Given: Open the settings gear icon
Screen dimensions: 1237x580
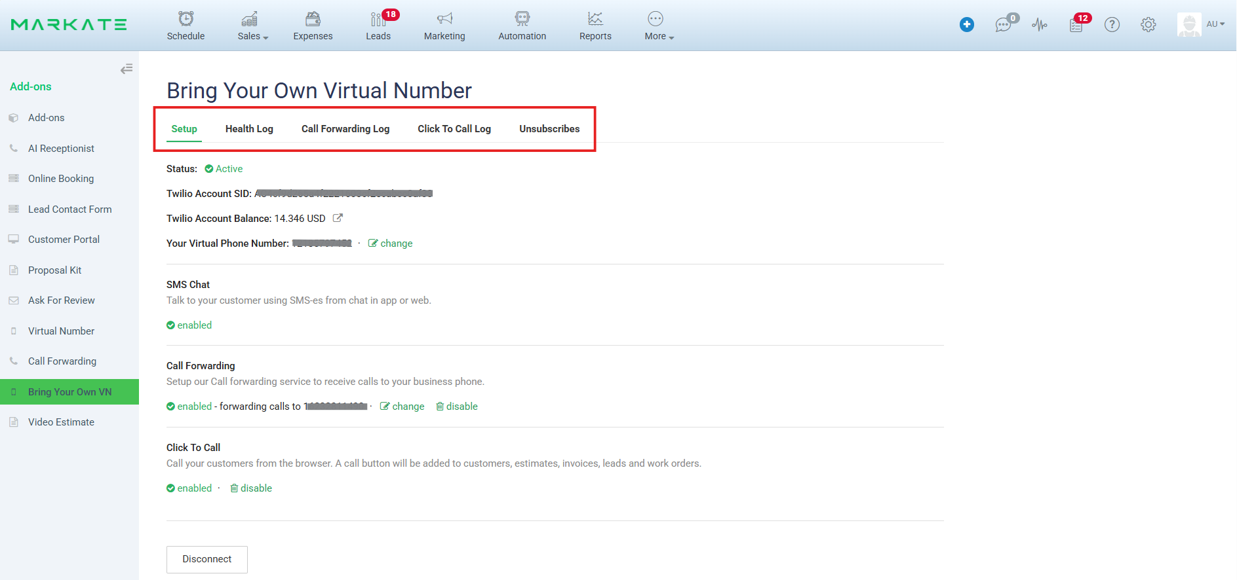Looking at the screenshot, I should [x=1149, y=25].
